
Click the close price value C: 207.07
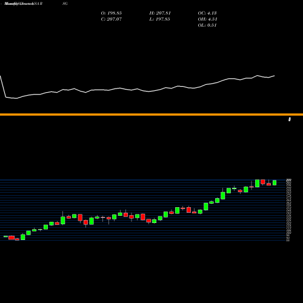pos(112,19)
